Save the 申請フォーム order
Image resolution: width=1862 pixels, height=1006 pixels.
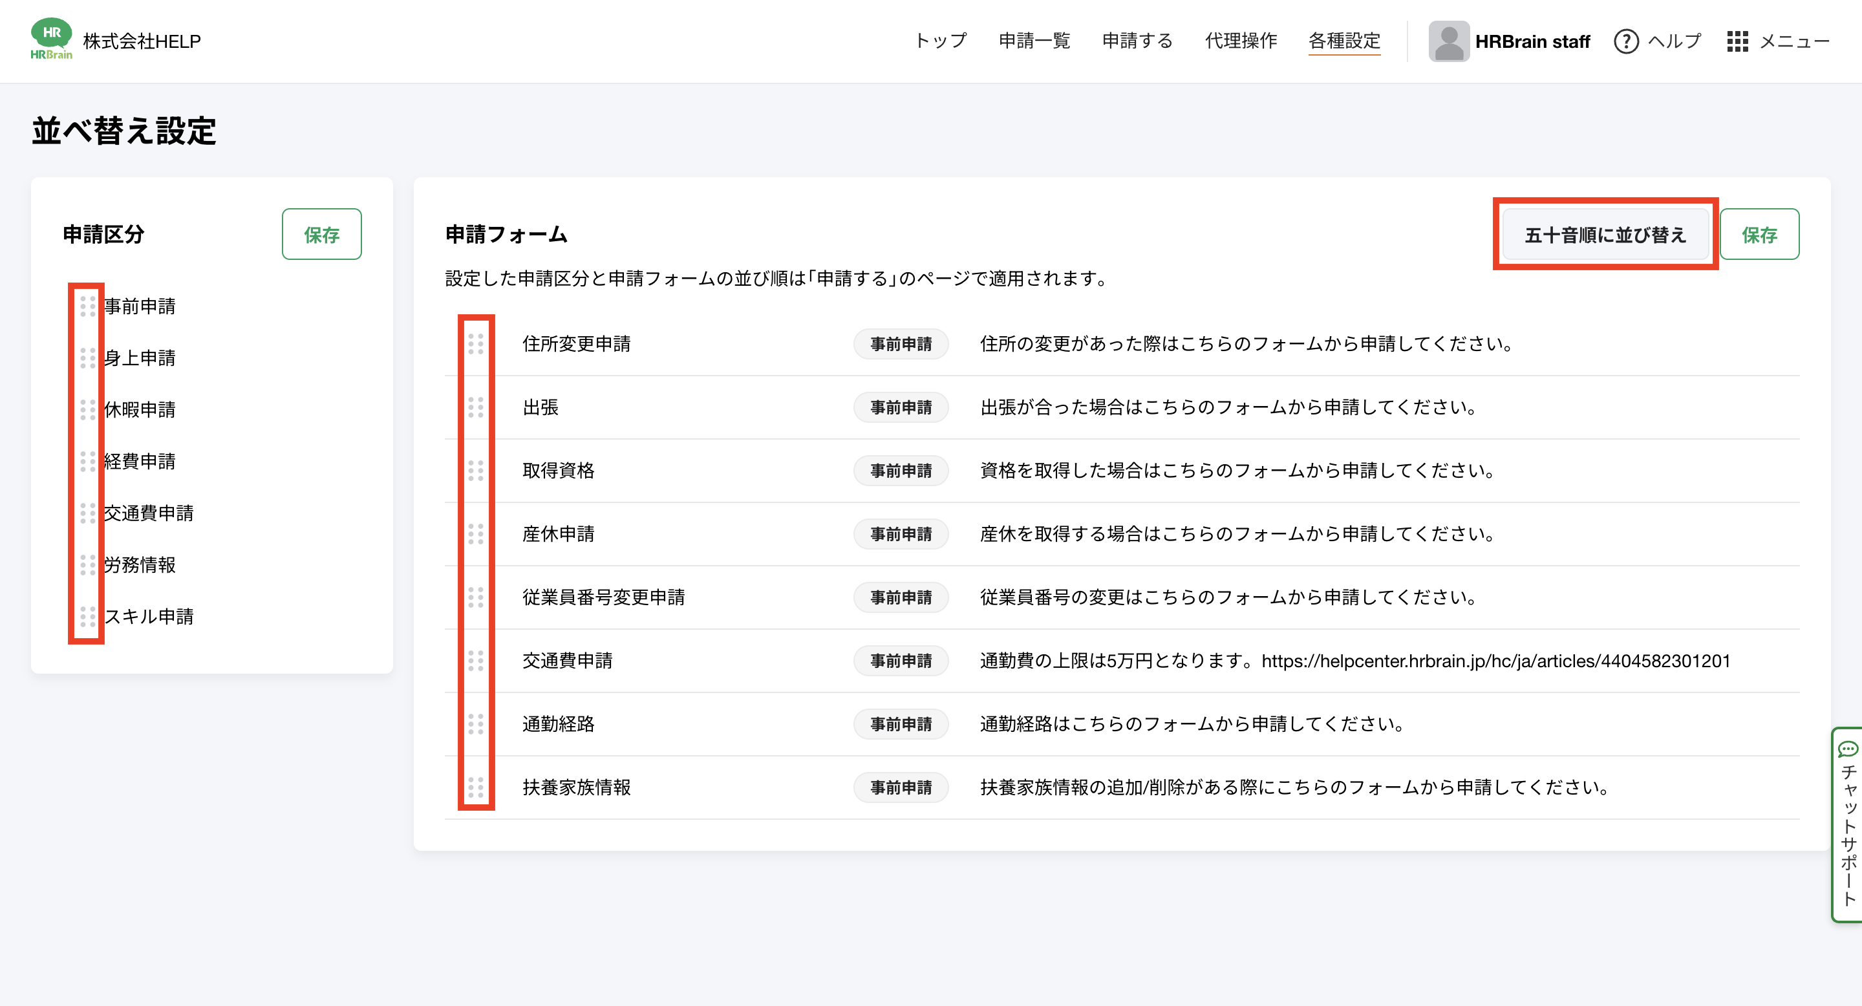(x=1759, y=235)
